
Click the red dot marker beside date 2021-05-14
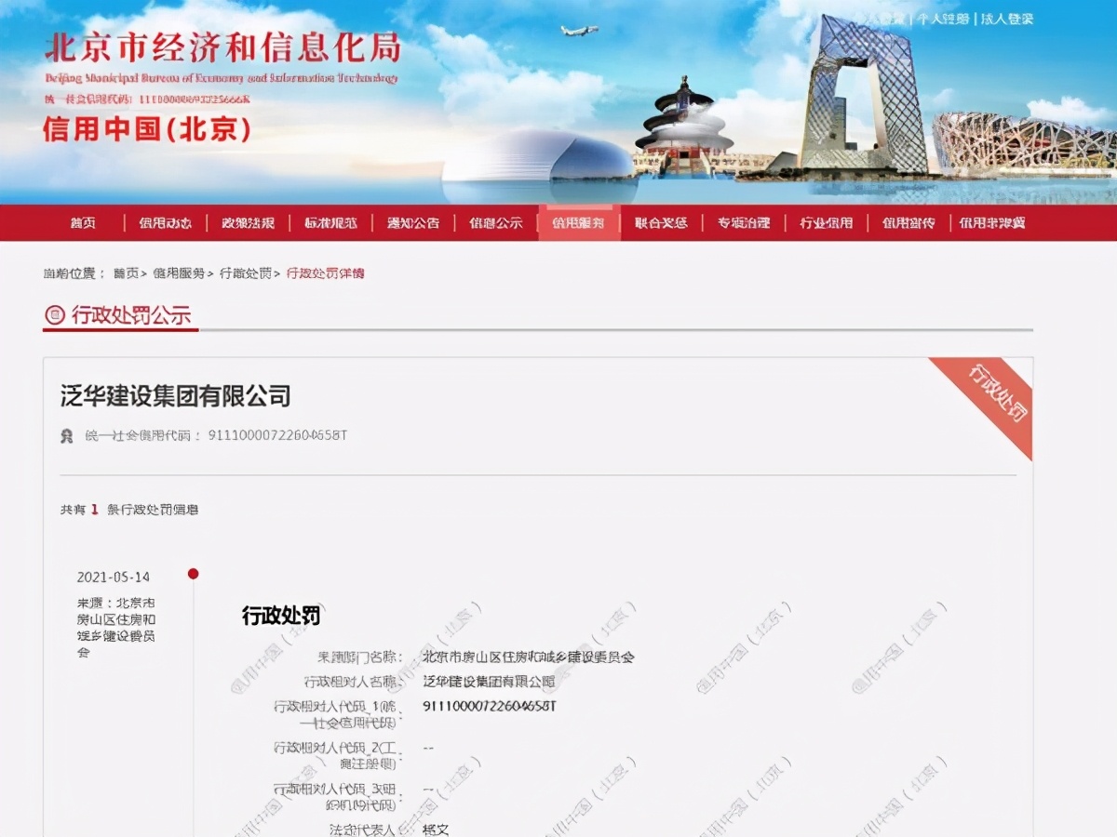(191, 575)
